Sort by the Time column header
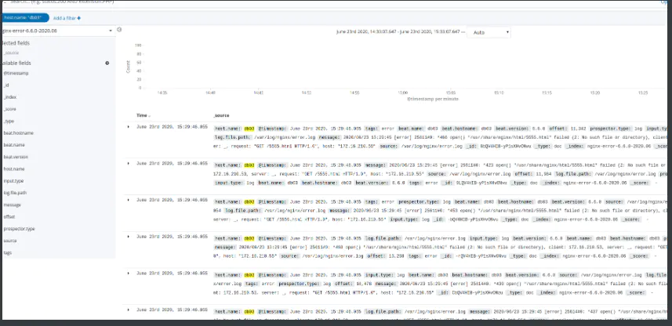The image size is (672, 326). click(143, 116)
